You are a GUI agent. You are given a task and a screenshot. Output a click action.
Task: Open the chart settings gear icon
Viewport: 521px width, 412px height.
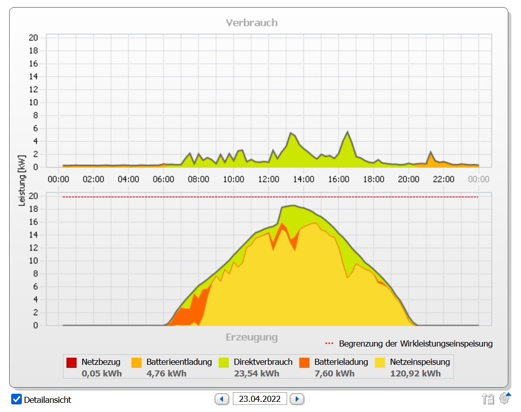point(504,398)
